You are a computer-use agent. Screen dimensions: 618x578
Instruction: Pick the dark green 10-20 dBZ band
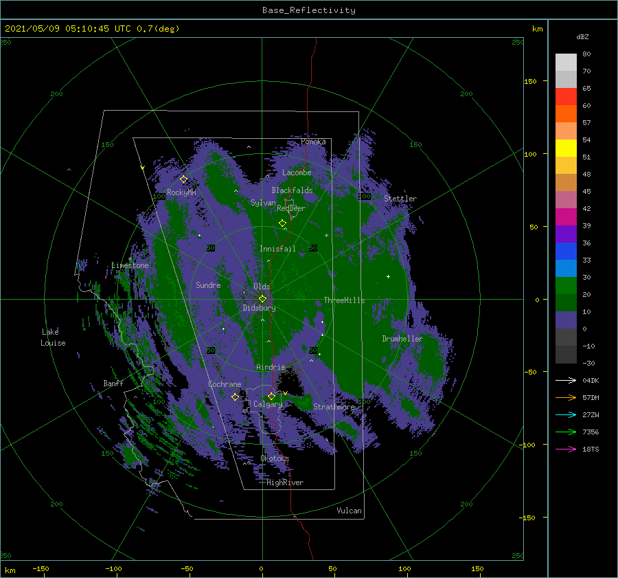(566, 303)
